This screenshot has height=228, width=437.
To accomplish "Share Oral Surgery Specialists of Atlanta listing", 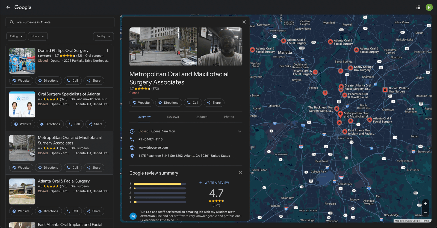I will point(96,124).
